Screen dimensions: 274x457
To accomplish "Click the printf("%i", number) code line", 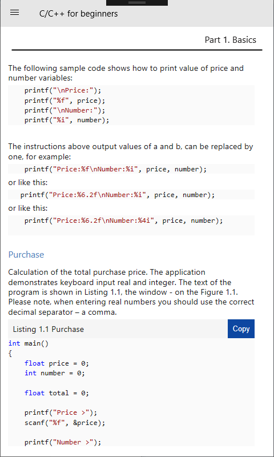I will tap(67, 120).
